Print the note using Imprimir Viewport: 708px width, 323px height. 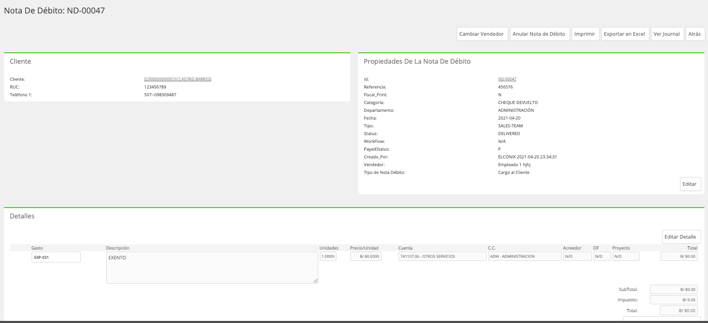click(x=586, y=34)
